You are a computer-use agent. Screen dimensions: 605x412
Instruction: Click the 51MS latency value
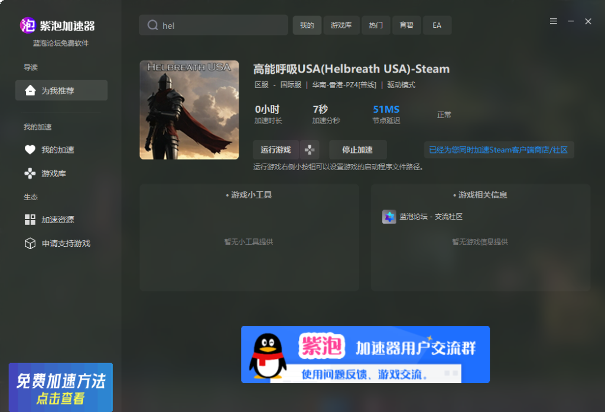click(386, 109)
